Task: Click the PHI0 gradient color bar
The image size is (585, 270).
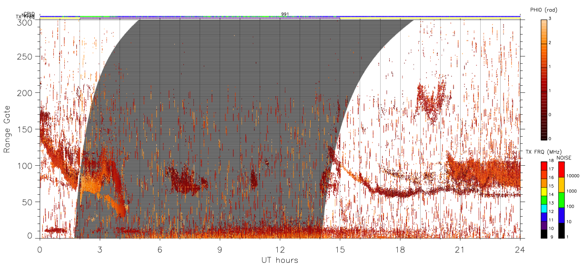Action: coord(544,79)
